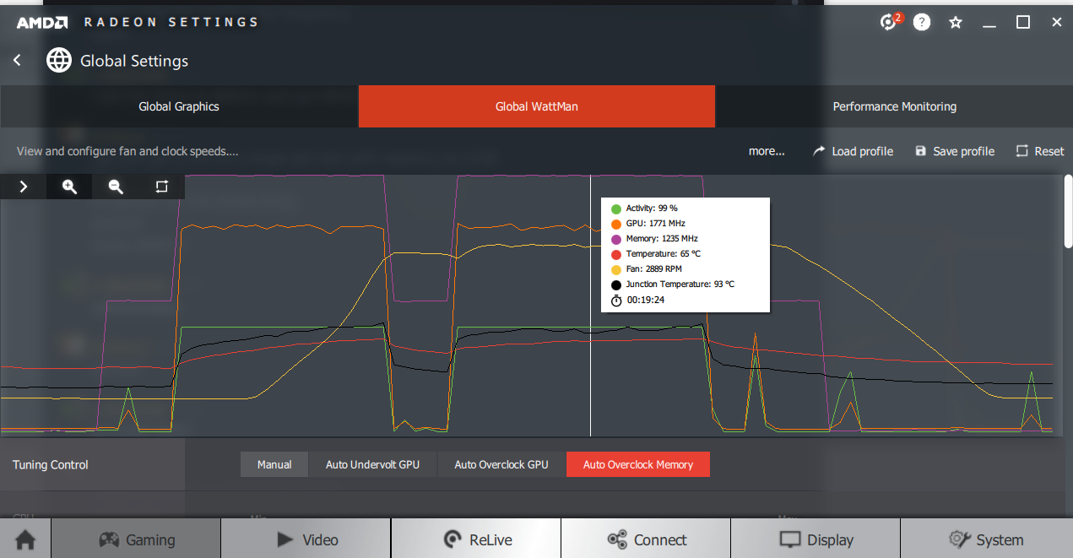Zoom out on the WattMan graph
Viewport: 1073px width, 558px height.
point(116,187)
